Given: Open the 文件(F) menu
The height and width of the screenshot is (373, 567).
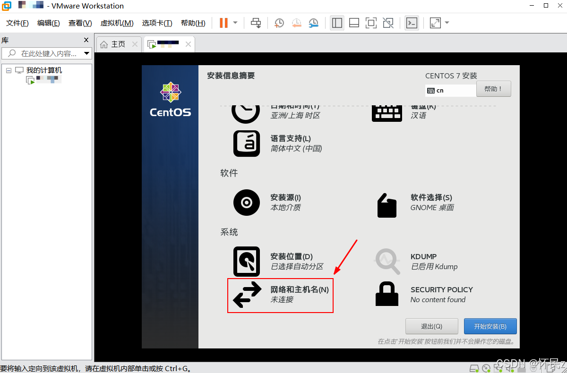Looking at the screenshot, I should 17,23.
